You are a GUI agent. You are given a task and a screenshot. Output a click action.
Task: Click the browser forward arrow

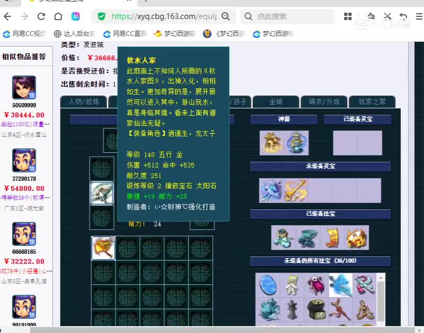(x=24, y=16)
